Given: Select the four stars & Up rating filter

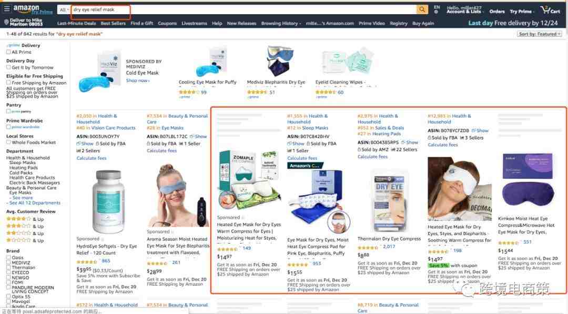Looking at the screenshot, I should click(x=19, y=219).
